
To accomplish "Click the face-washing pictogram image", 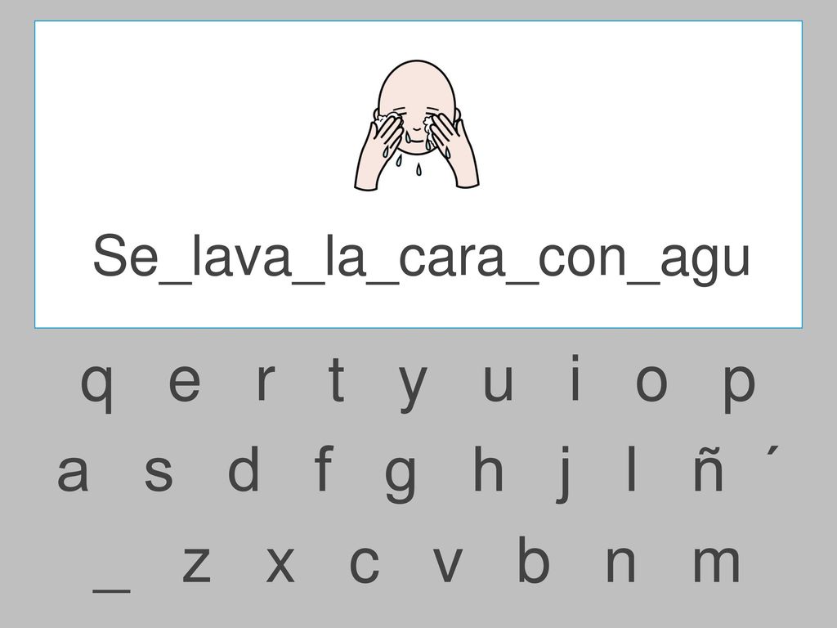I will [x=417, y=124].
